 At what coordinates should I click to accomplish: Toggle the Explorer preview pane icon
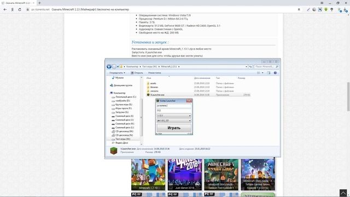(269, 73)
